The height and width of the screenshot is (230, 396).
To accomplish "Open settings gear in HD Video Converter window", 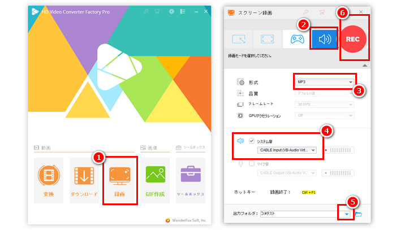I will tap(171, 11).
